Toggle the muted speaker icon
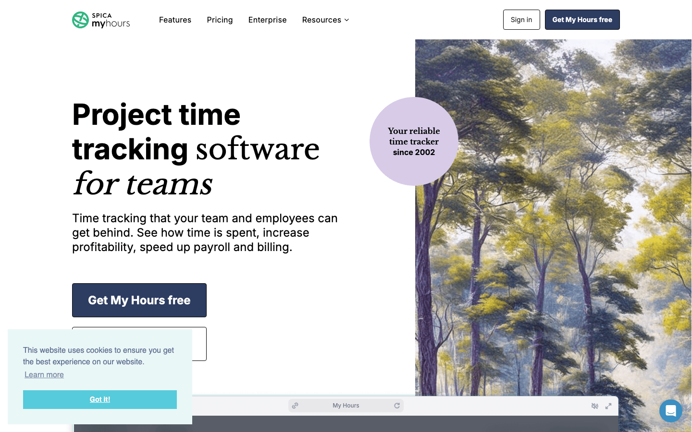The image size is (692, 432). (595, 406)
